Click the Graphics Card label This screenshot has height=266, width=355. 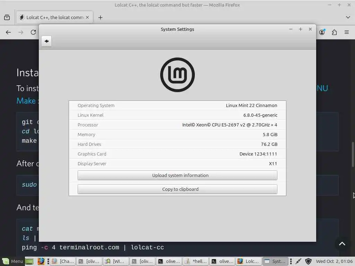[x=92, y=154]
